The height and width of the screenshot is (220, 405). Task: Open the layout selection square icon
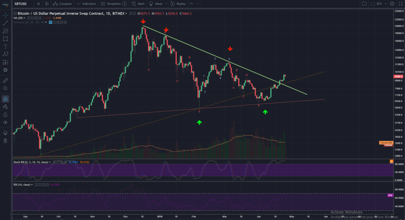[364, 4]
